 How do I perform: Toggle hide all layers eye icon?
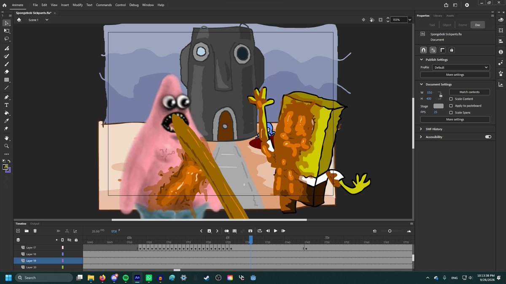69,240
